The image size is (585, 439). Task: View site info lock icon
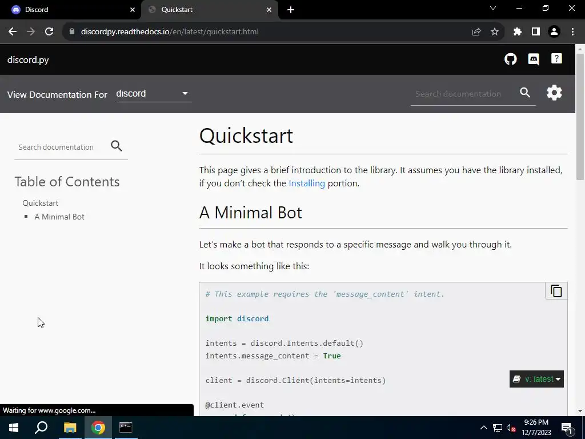(72, 32)
